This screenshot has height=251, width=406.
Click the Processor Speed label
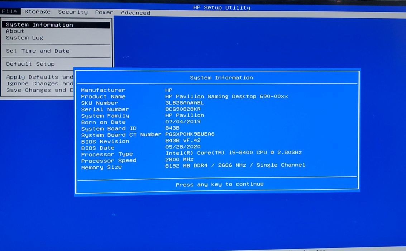[x=109, y=161]
